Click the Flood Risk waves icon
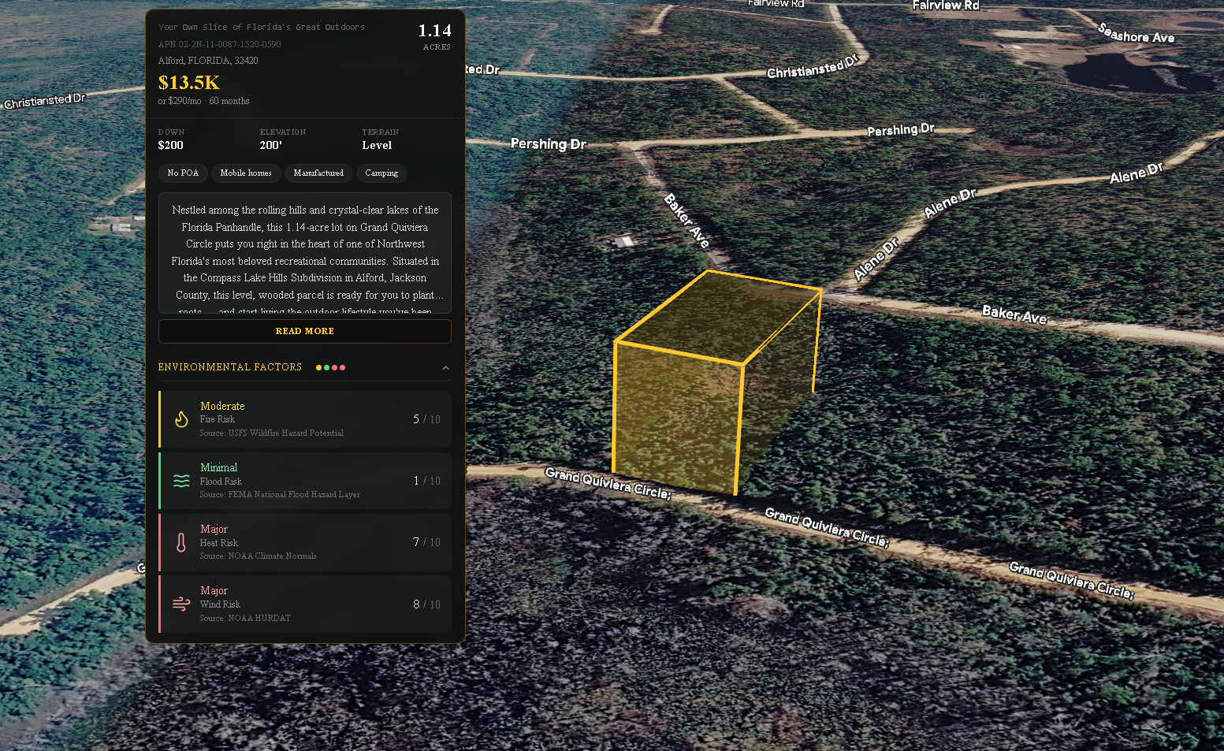The height and width of the screenshot is (751, 1224). [181, 481]
